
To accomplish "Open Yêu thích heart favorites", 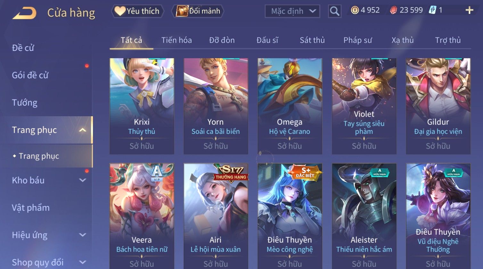I will [x=137, y=11].
